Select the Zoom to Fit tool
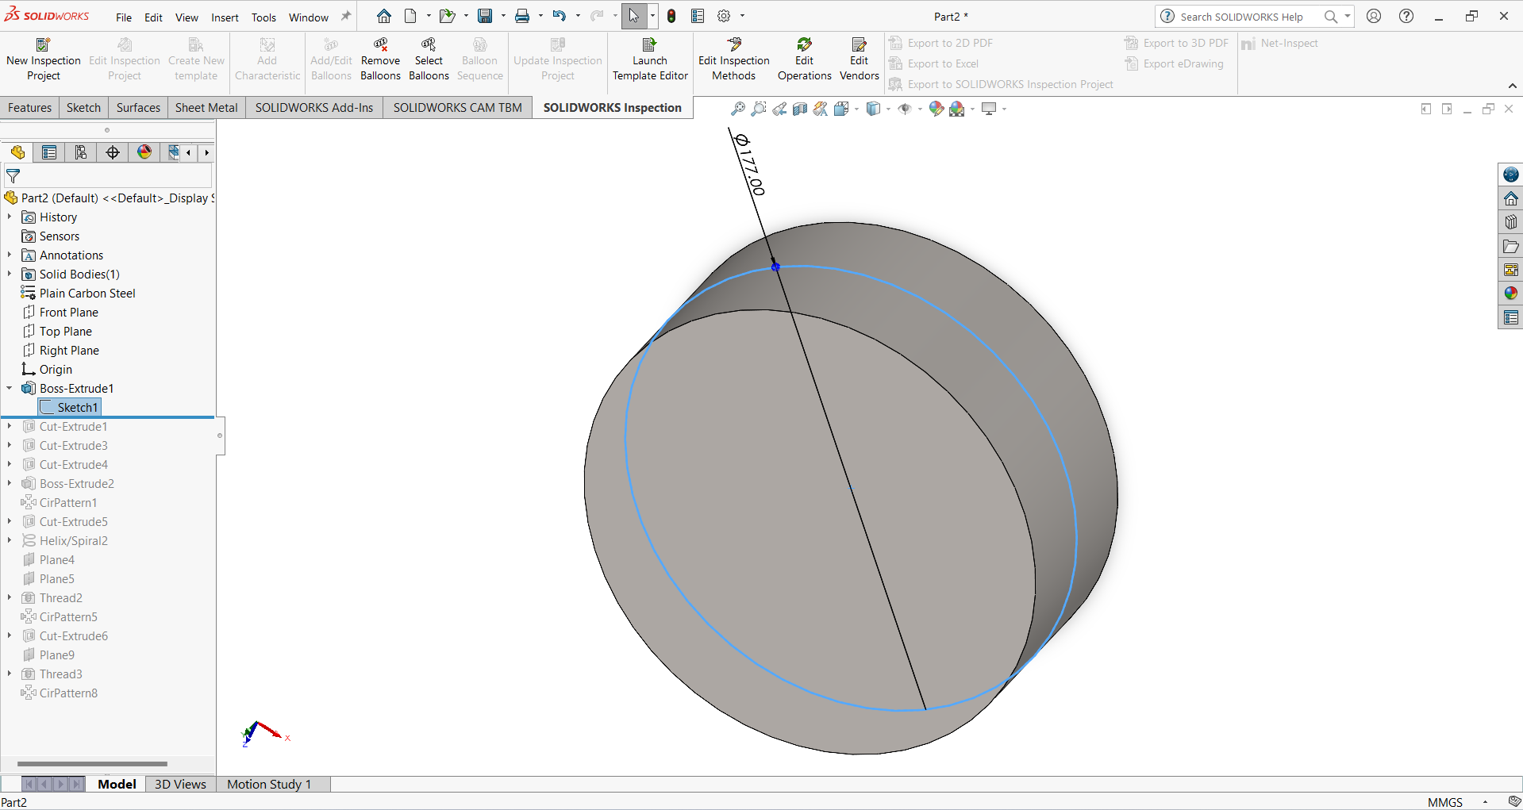 [x=739, y=109]
